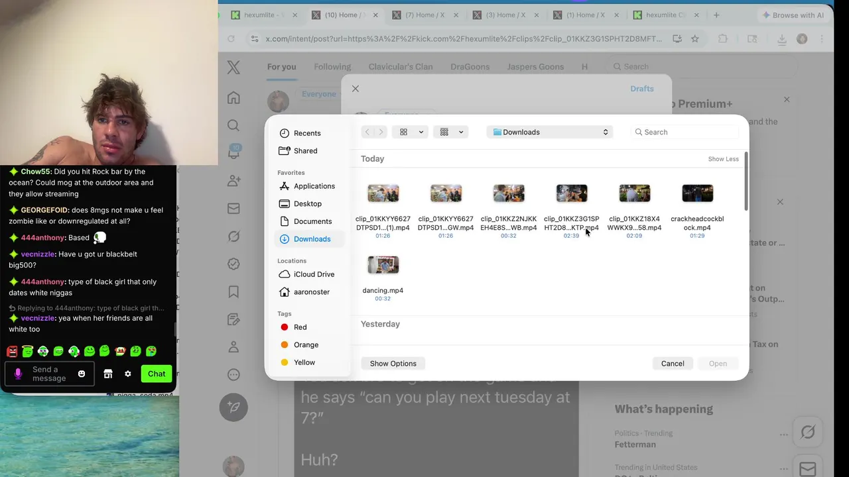The height and width of the screenshot is (477, 849).
Task: Open the Applications folder in sidebar
Action: tap(314, 186)
